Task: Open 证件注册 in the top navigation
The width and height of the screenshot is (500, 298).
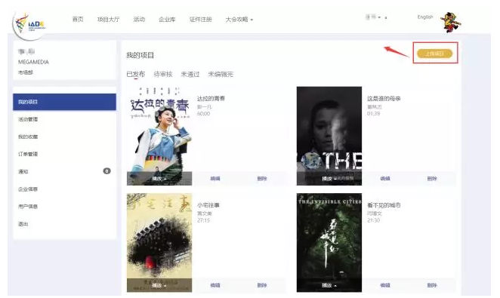Action: (201, 20)
